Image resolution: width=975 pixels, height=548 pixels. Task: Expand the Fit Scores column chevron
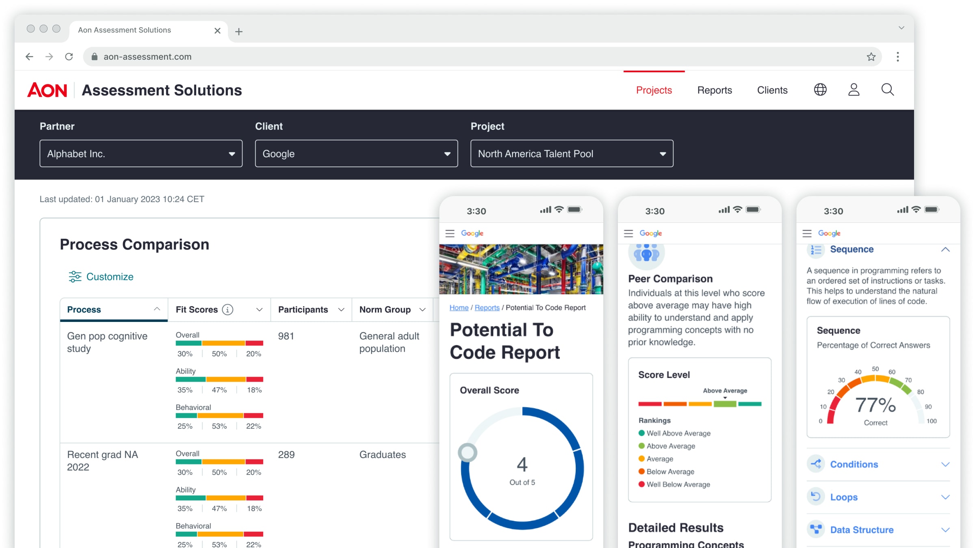click(259, 310)
